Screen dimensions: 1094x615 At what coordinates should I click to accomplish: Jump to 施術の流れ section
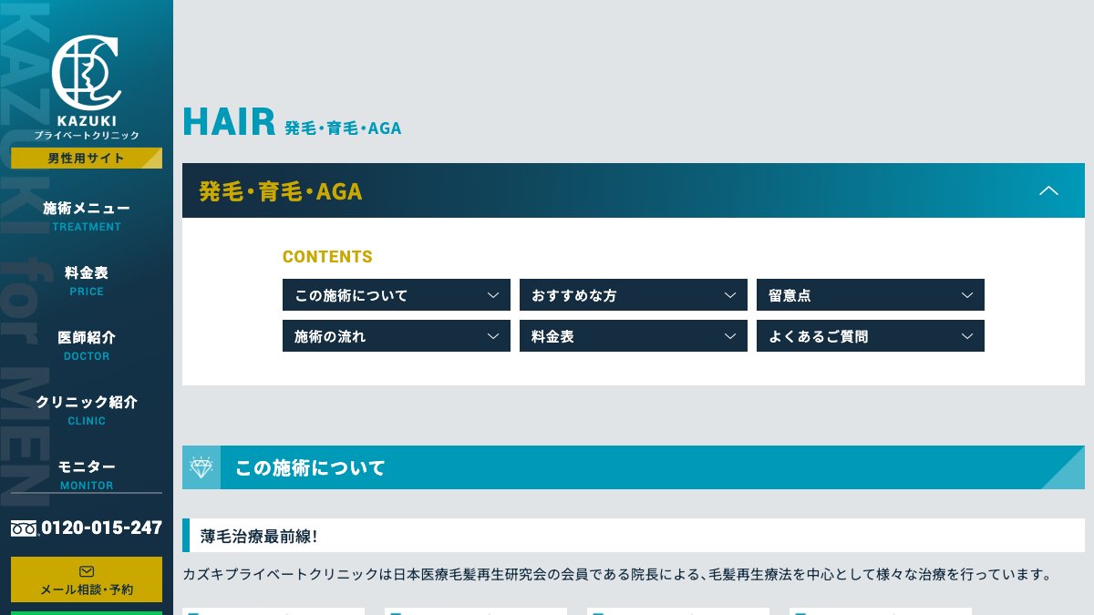point(397,336)
